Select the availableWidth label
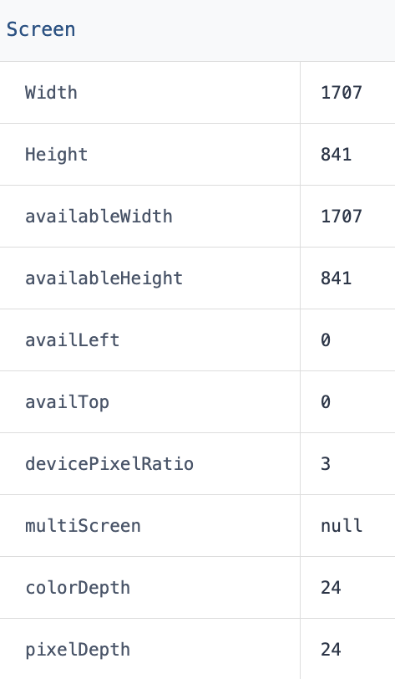The width and height of the screenshot is (395, 679). pyautogui.click(x=99, y=217)
